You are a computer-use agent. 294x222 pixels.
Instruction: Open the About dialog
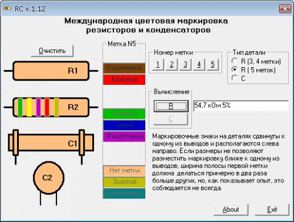tap(231, 210)
